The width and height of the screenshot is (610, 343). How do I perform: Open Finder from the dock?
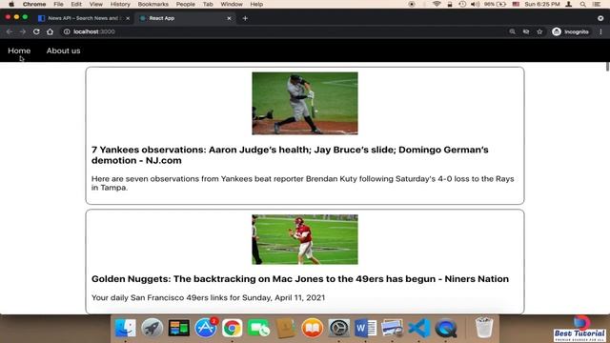(x=125, y=328)
